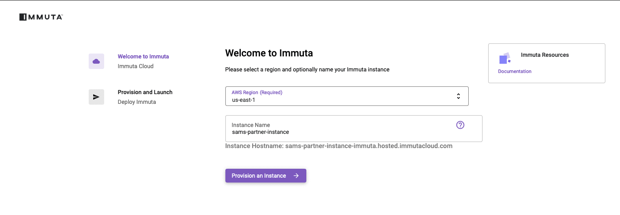
Task: Click the Immuta Resources card title
Action: tap(545, 55)
